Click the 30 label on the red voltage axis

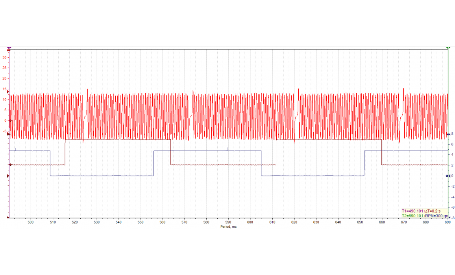pos(4,57)
